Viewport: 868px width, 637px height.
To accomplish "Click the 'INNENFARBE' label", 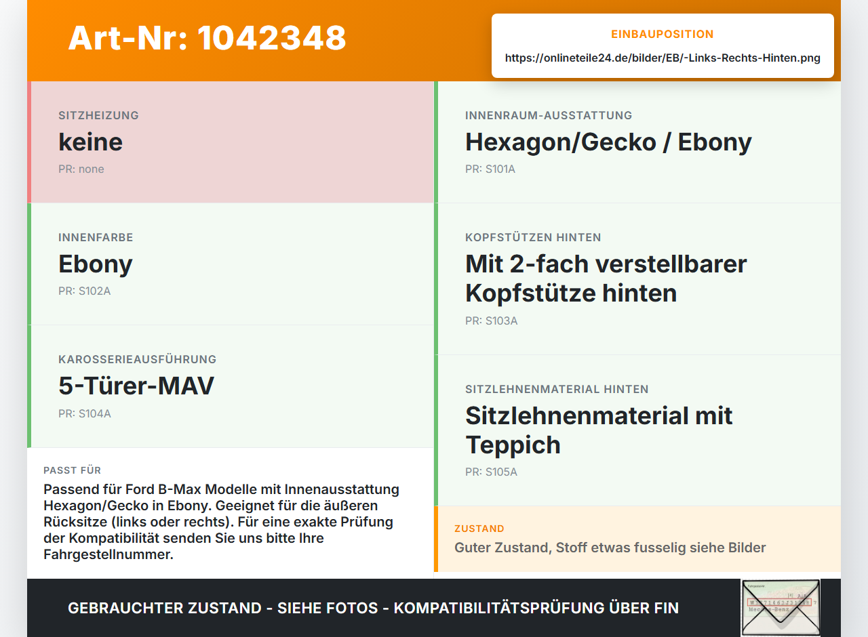I will tap(96, 237).
